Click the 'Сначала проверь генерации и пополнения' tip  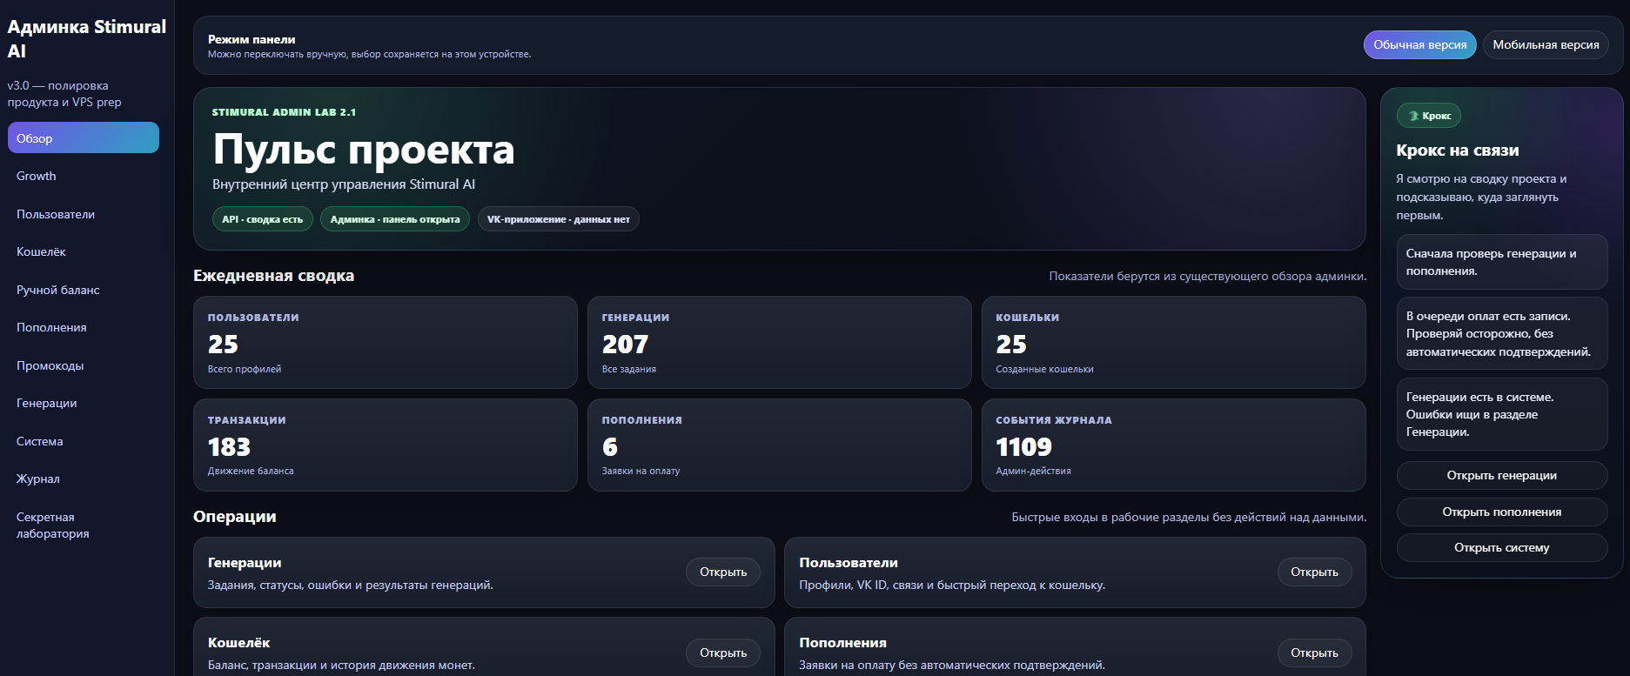(x=1501, y=262)
